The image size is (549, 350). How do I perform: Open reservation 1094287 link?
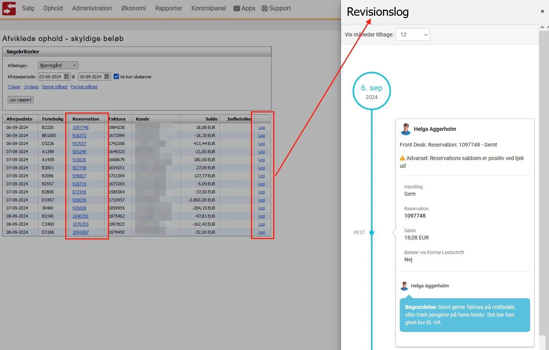click(81, 233)
